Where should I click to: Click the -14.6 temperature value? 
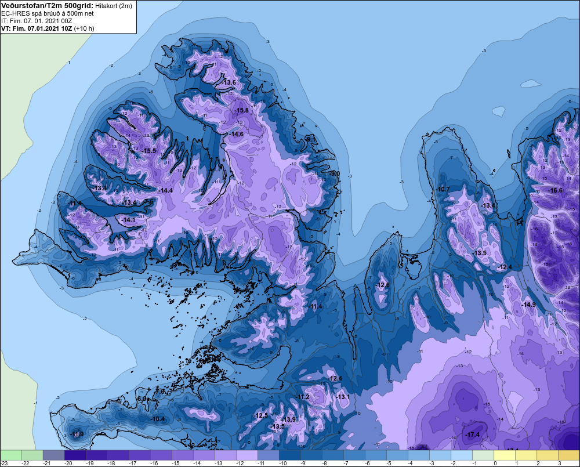[237, 134]
